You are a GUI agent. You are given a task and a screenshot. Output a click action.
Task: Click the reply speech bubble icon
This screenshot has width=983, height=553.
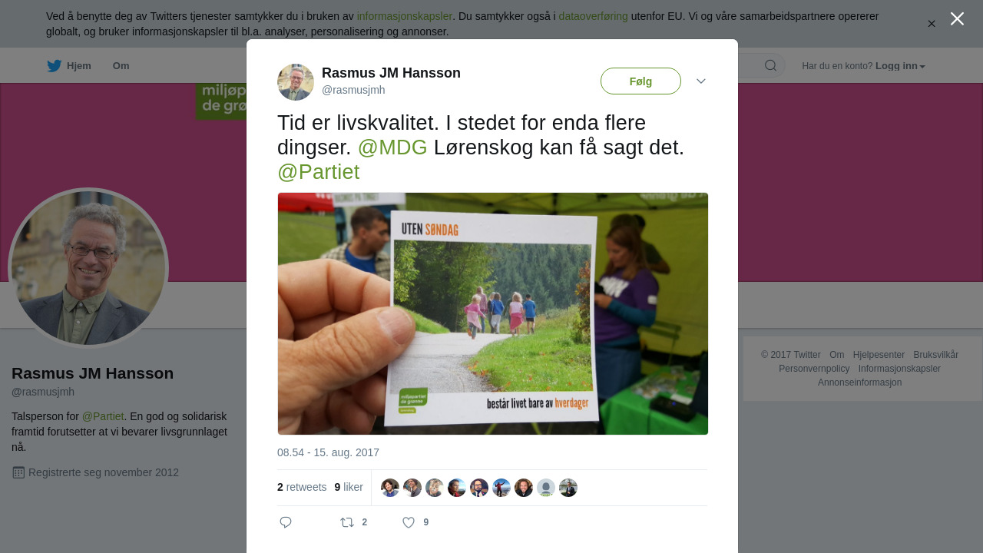click(x=286, y=522)
